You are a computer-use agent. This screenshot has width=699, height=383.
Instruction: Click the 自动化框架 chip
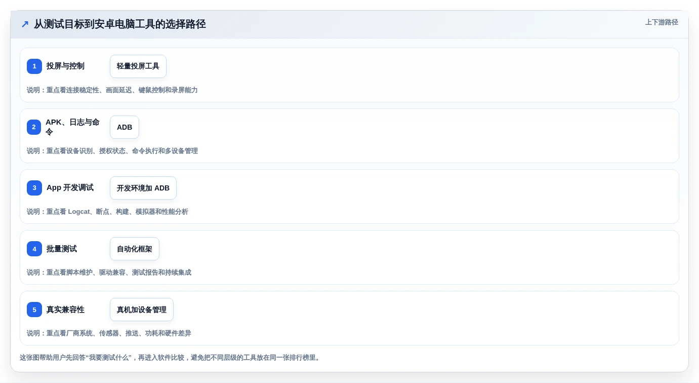[x=135, y=249]
